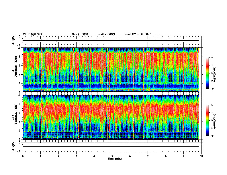Click the "5" volt tick on ch.3(V) axis
Image resolution: width=227 pixels, height=175 pixels.
(x=19, y=142)
